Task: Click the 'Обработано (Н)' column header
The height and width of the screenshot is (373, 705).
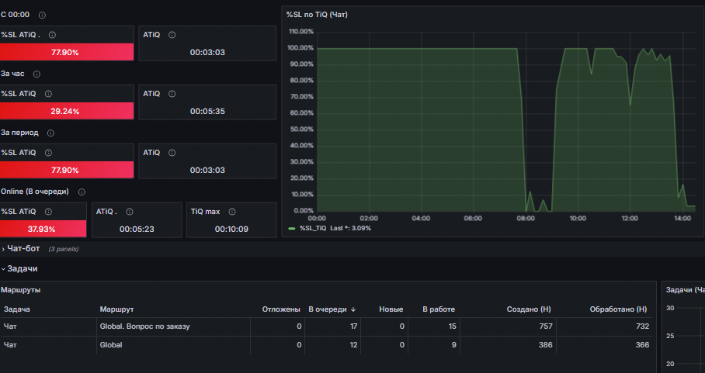Action: pyautogui.click(x=618, y=309)
